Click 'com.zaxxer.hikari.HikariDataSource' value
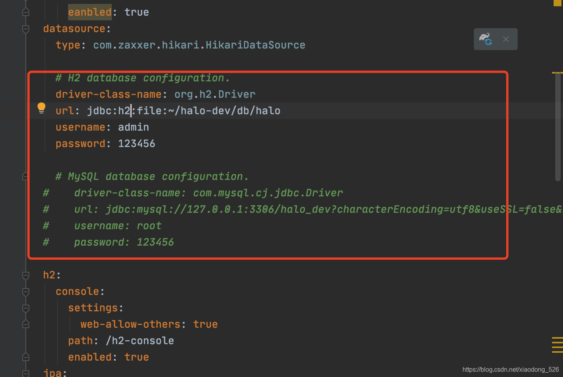 pos(199,45)
